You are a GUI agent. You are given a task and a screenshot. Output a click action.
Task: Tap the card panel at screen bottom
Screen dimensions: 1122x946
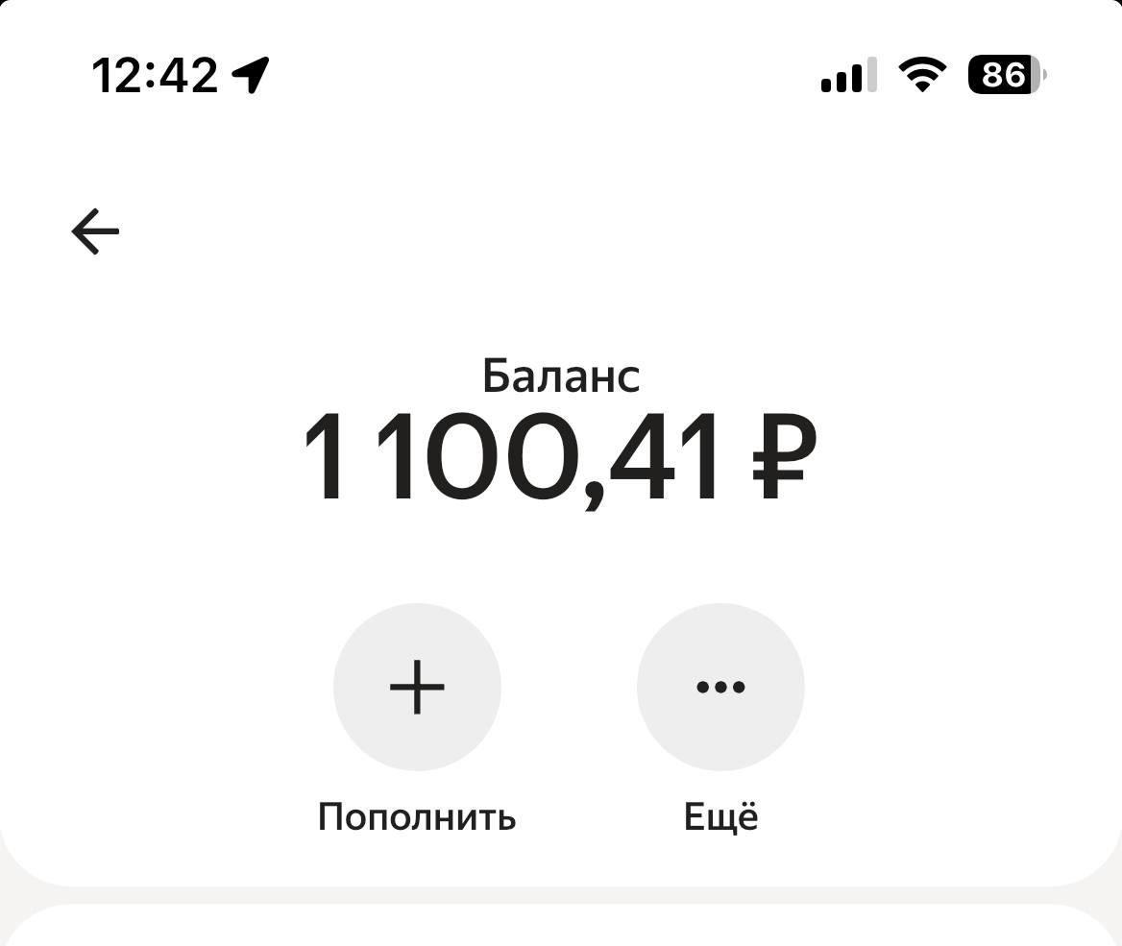coord(561,926)
